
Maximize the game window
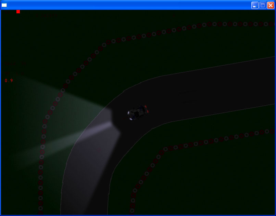pos(263,5)
